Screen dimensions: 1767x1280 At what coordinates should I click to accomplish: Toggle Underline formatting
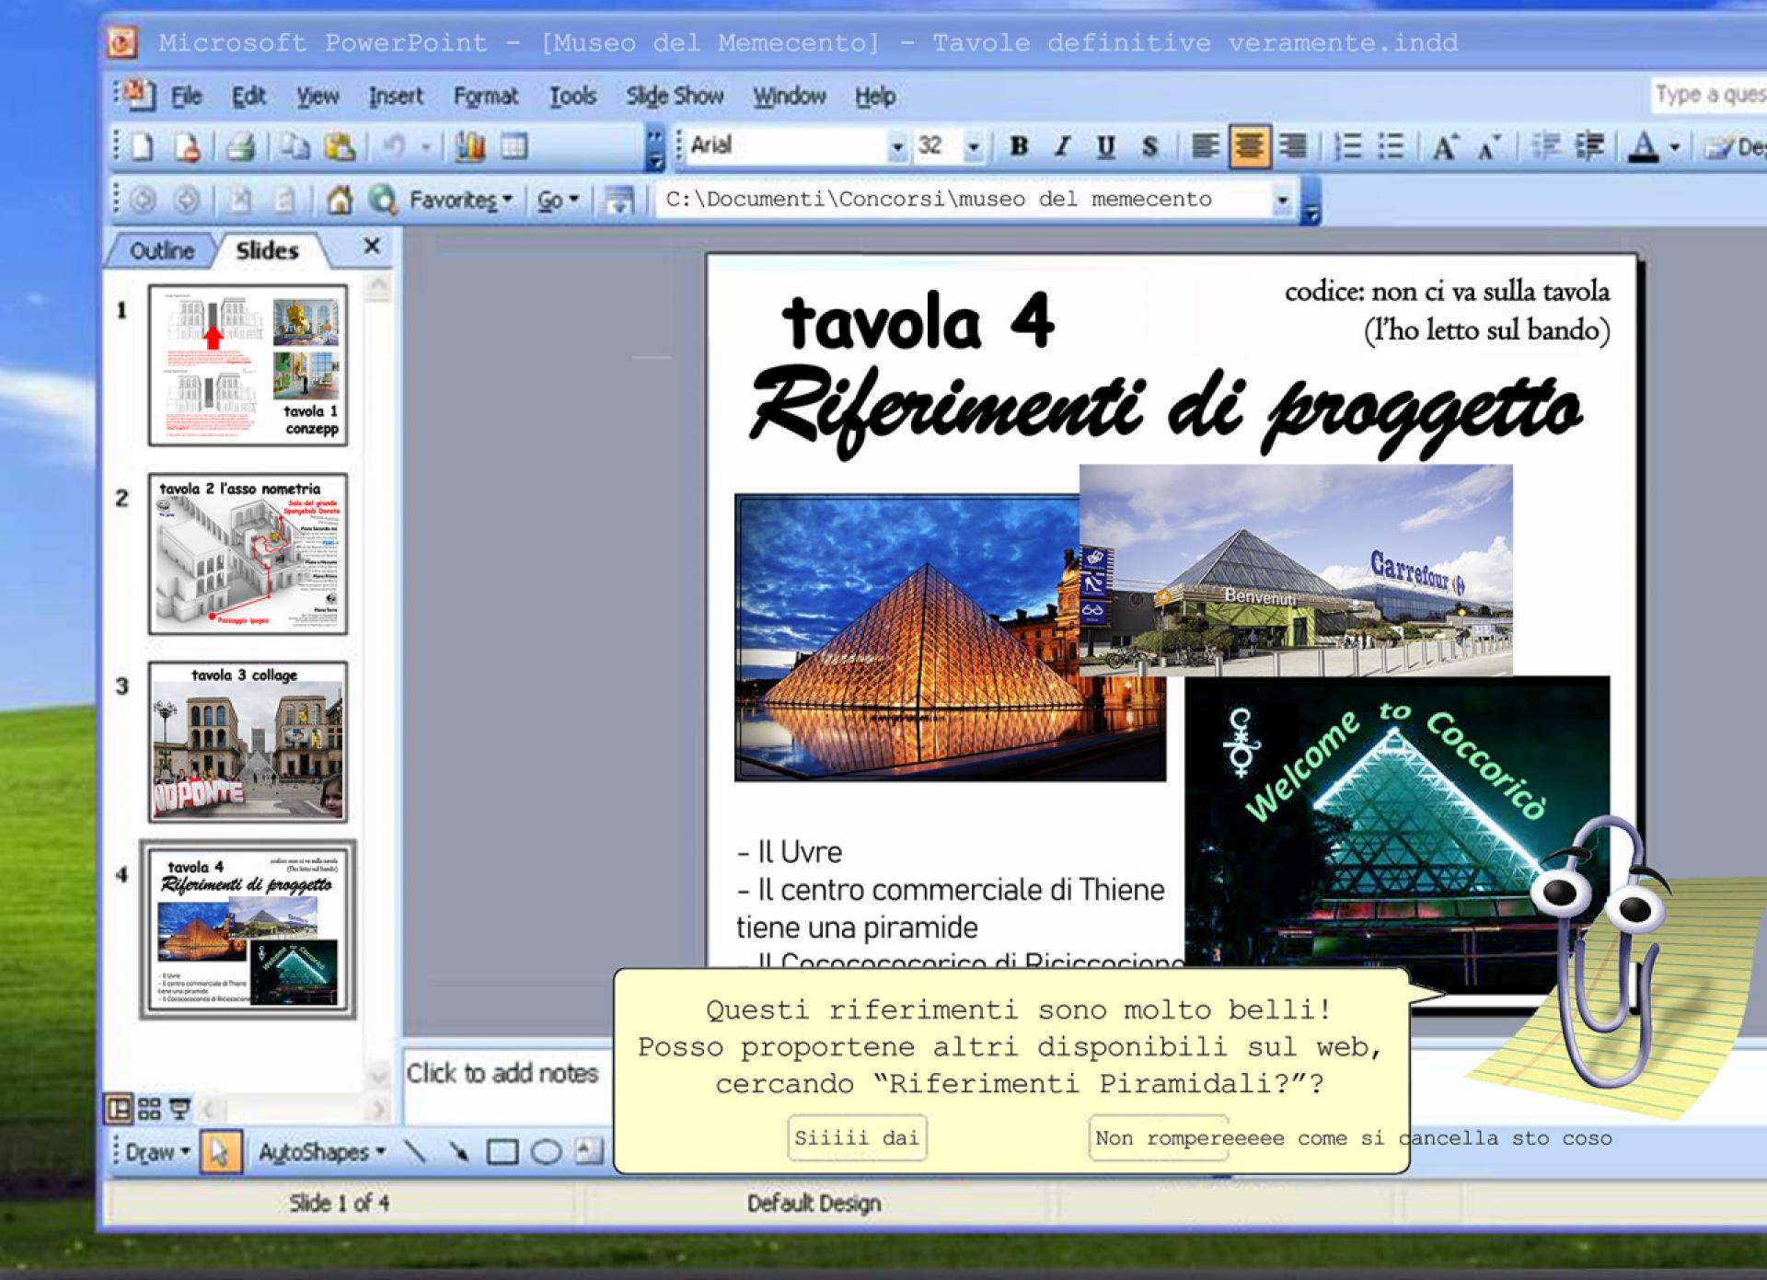pos(1105,147)
